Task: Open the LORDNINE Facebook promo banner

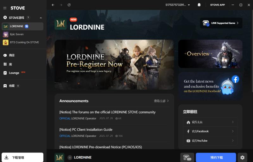Action: point(210,86)
